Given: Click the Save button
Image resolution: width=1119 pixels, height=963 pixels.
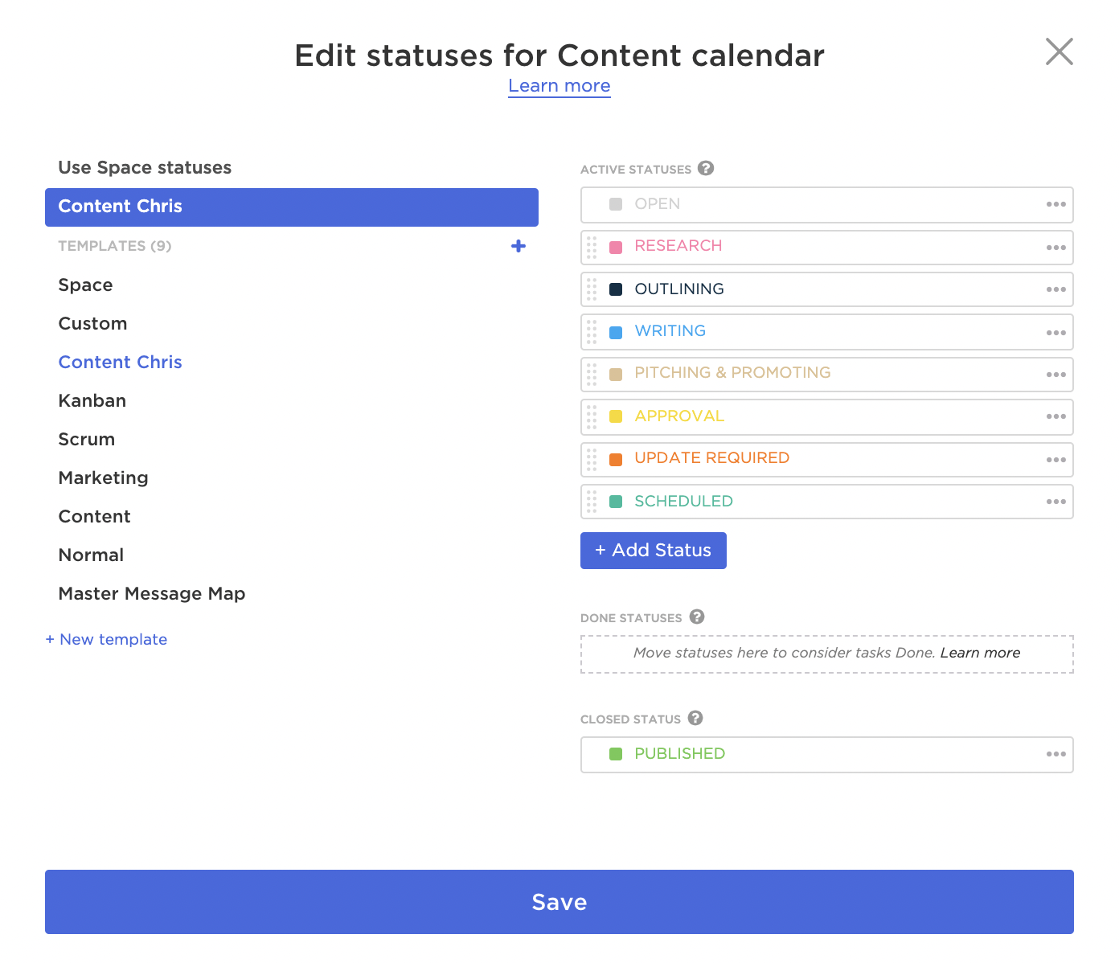Looking at the screenshot, I should [x=559, y=901].
